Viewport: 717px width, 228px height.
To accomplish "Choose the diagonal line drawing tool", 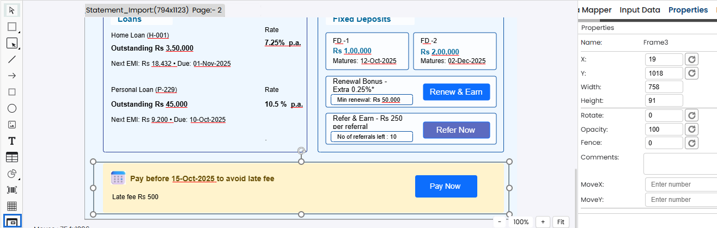I will 12,59.
